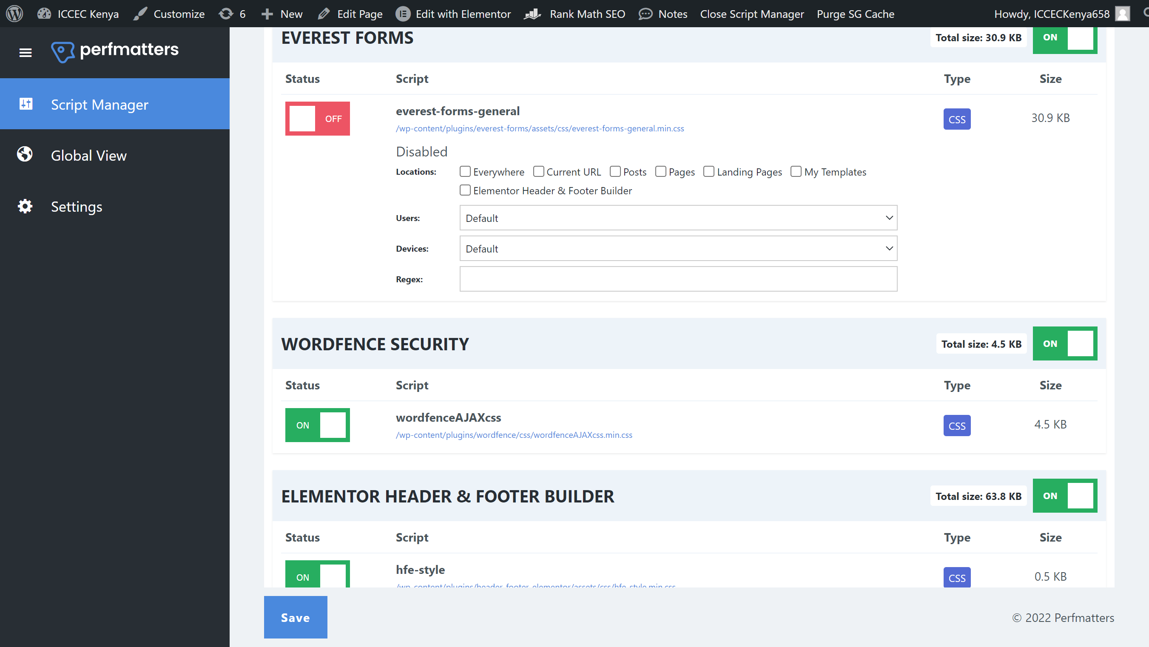Check the My Templates checkbox
Screen dimensions: 1149x647
[x=796, y=171]
